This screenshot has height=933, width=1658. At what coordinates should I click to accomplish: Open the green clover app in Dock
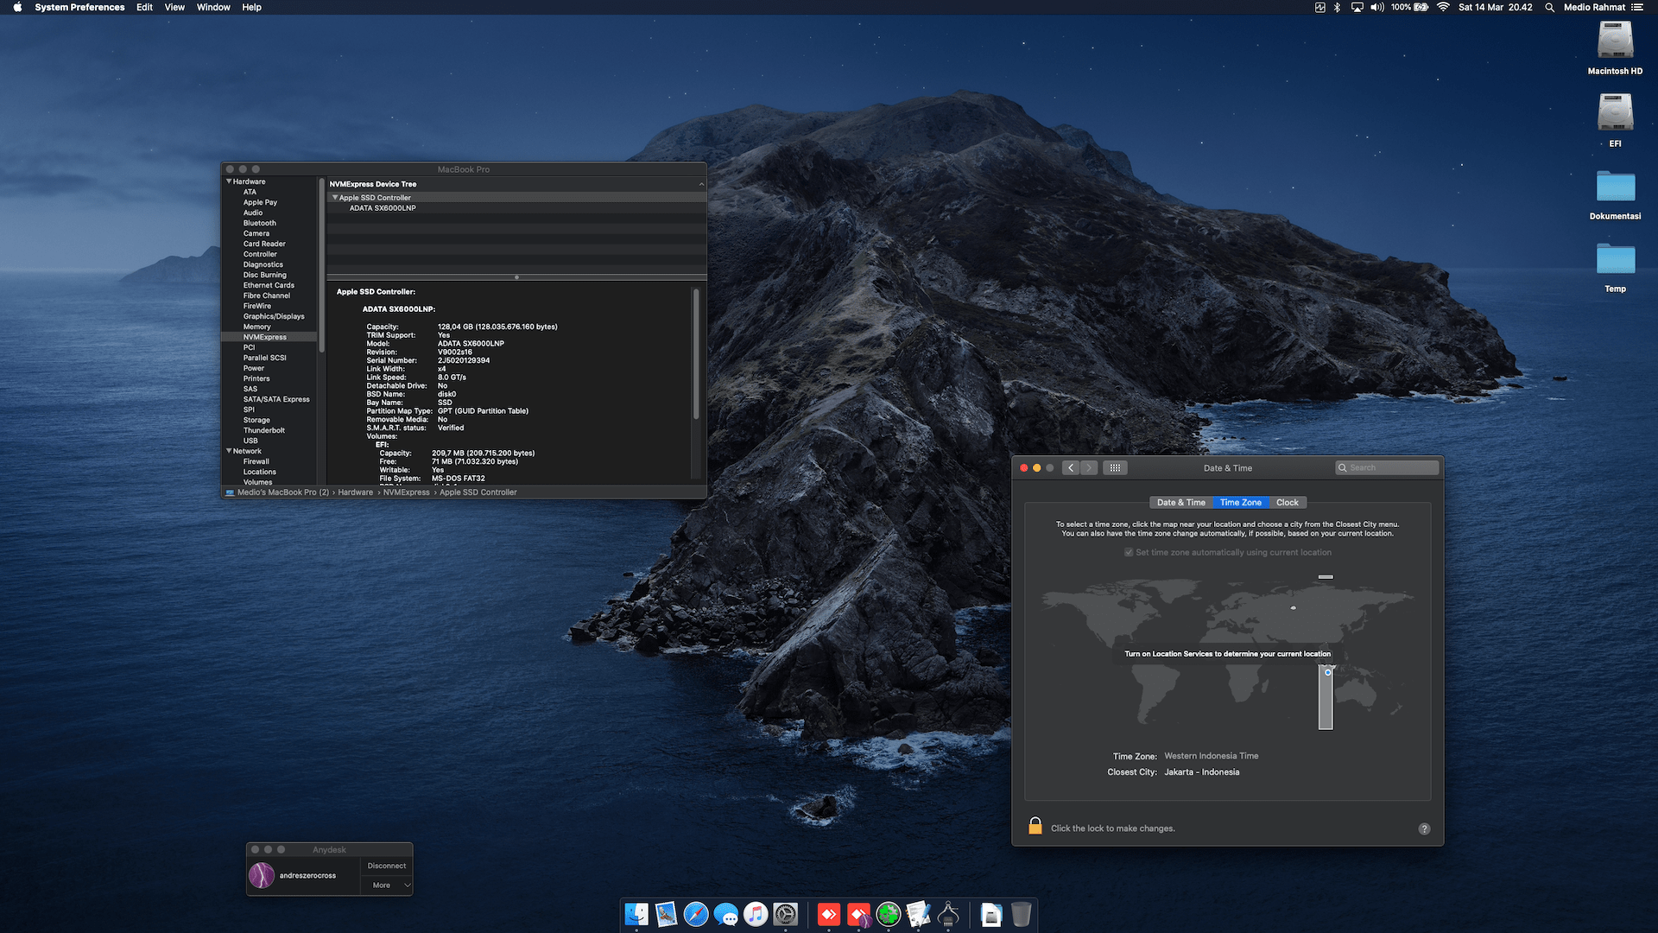point(889,914)
